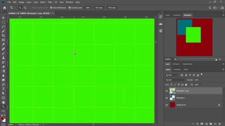Hide the Rectangle 1 layer
Image resolution: width=225 pixels, height=126 pixels.
167,98
